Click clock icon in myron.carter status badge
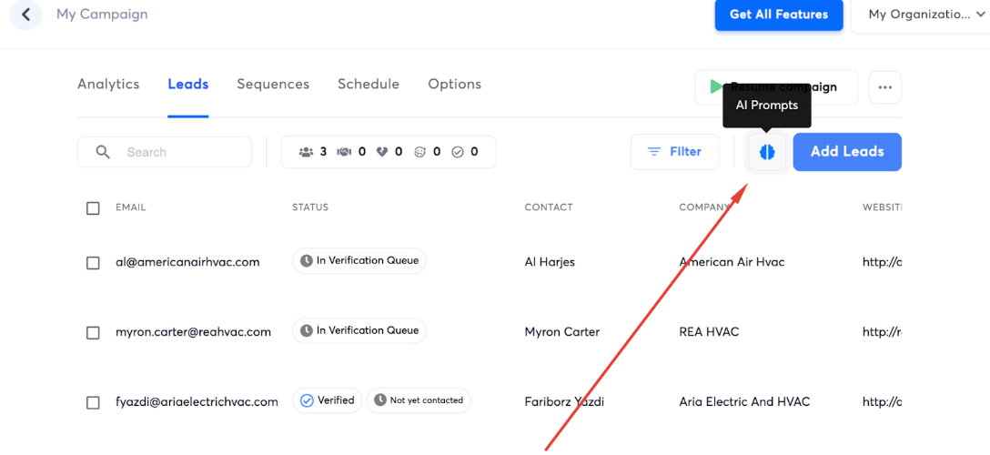Viewport: 990px width, 455px height. (x=307, y=330)
